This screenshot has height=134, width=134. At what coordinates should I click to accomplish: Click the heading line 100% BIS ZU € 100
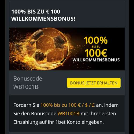[x=36, y=12]
